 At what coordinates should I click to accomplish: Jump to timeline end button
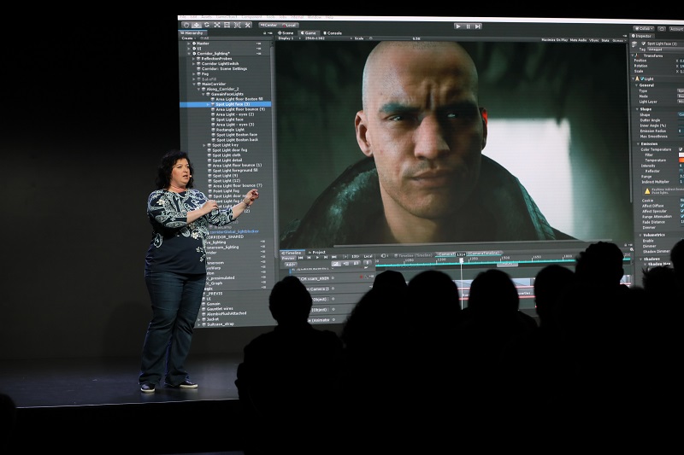coord(334,258)
